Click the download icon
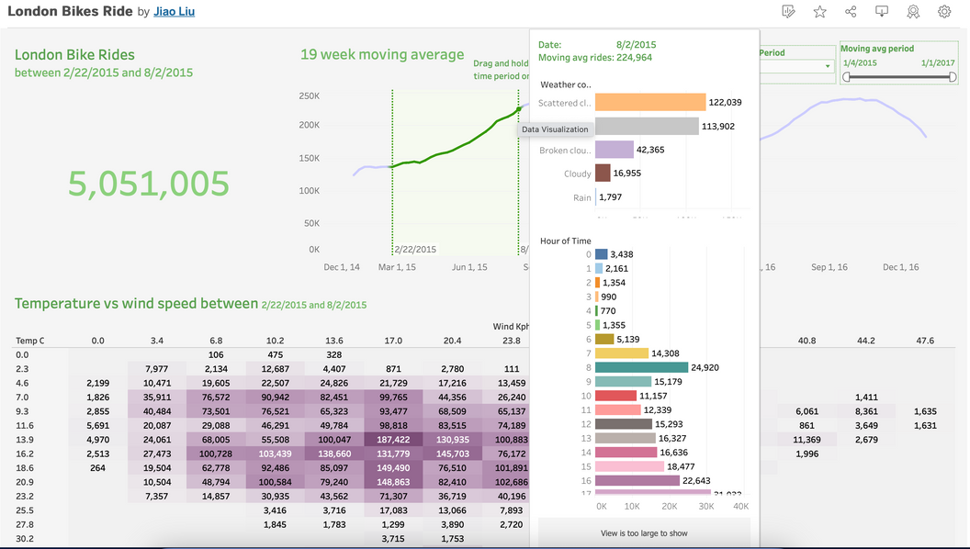Image resolution: width=970 pixels, height=549 pixels. [882, 11]
